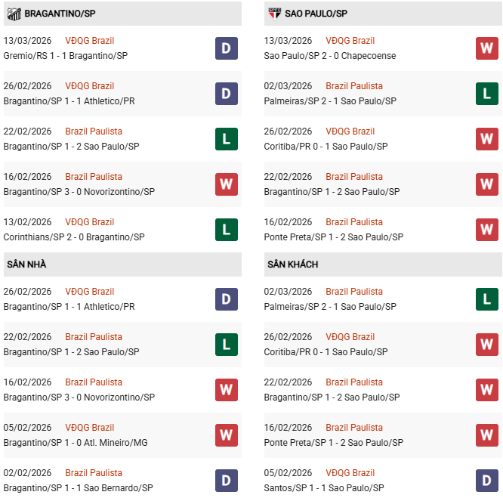Select the SÂN NHÀ section heading

click(26, 264)
